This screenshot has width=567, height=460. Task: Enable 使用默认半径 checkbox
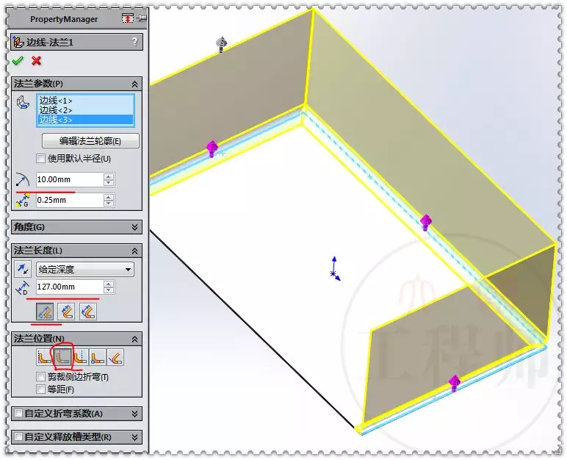tap(40, 159)
